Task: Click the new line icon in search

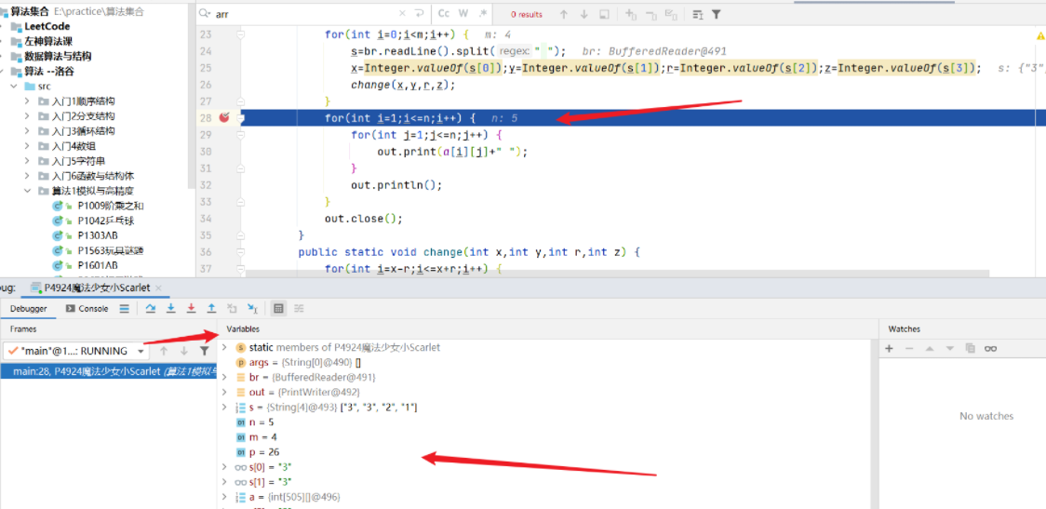Action: (x=419, y=13)
